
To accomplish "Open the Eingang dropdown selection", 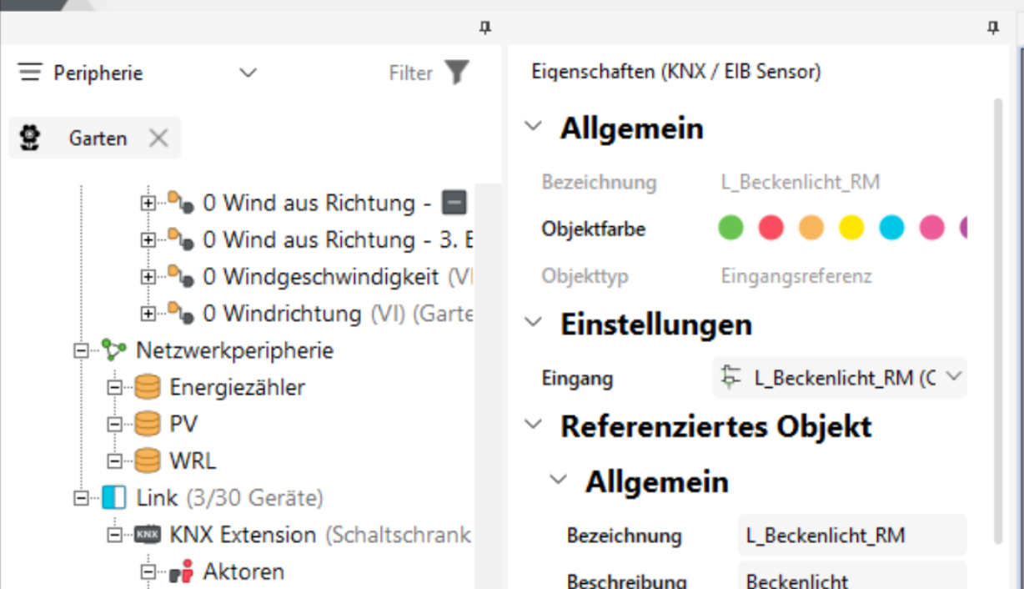I will [x=953, y=377].
